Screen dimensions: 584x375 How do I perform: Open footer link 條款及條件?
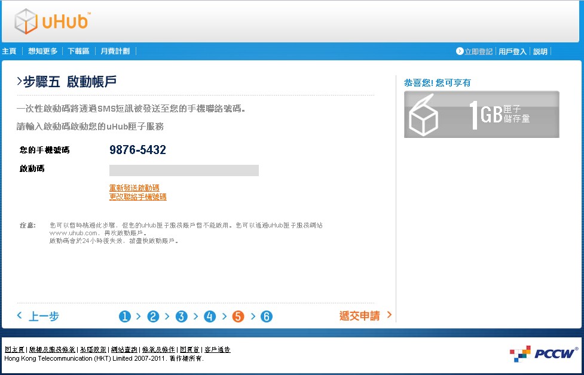(x=158, y=349)
